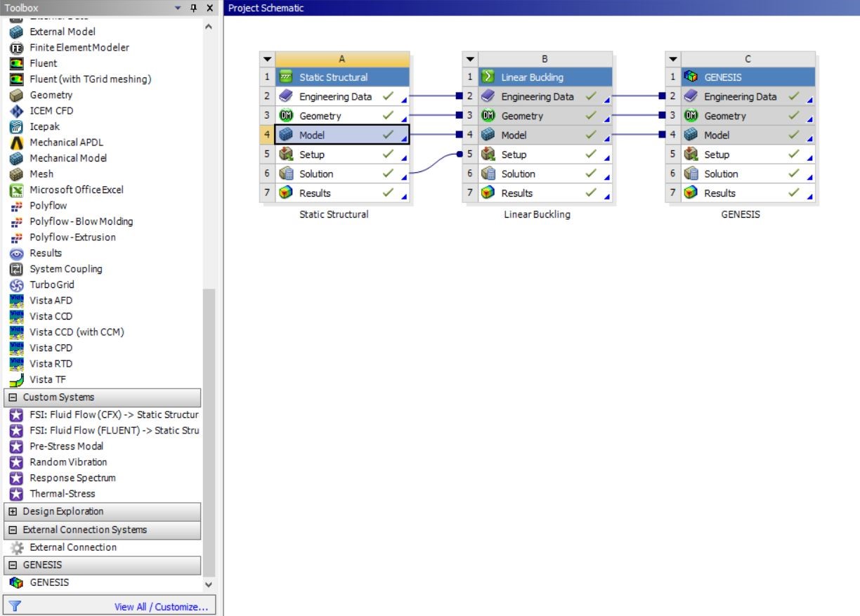Select GENESIS title cell in system C
Screen dimensions: 860x616
[x=748, y=77]
